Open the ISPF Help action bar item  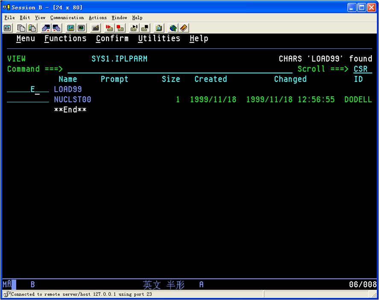pyautogui.click(x=199, y=39)
